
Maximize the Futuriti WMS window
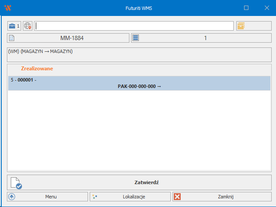coord(246,8)
